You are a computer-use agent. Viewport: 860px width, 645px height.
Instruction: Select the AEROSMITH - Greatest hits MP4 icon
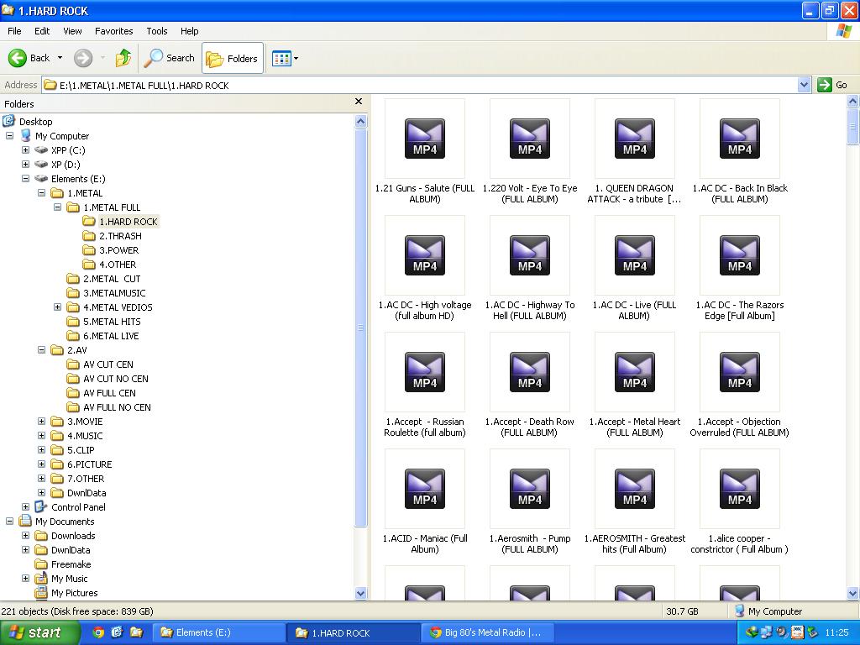[x=635, y=490]
